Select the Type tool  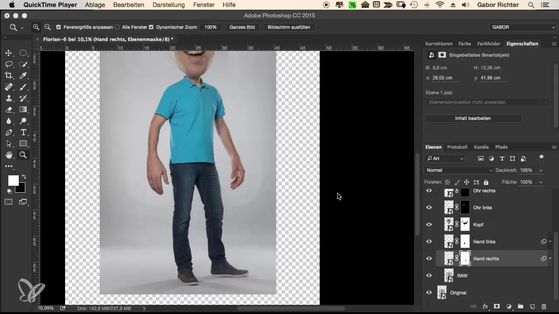(23, 132)
